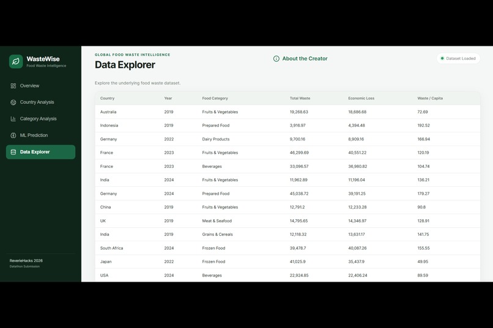Click the WasteWise brand title
Viewport: 493px width, 328px height.
pyautogui.click(x=43, y=59)
